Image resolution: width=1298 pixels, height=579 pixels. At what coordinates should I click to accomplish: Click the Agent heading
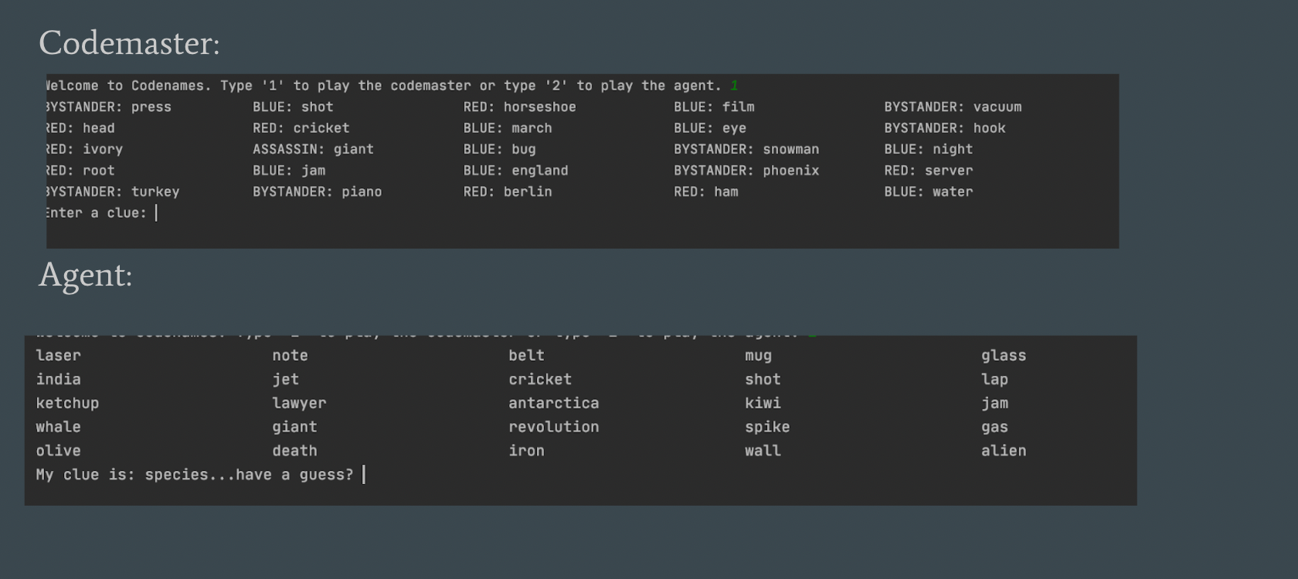coord(85,275)
